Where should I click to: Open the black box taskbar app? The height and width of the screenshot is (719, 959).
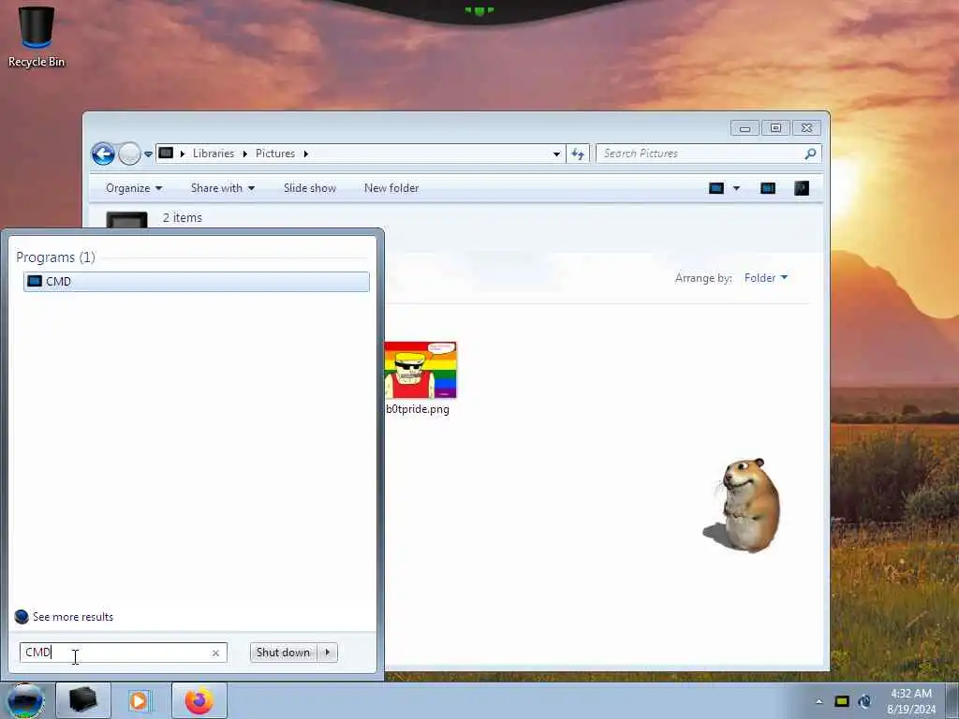pyautogui.click(x=83, y=700)
